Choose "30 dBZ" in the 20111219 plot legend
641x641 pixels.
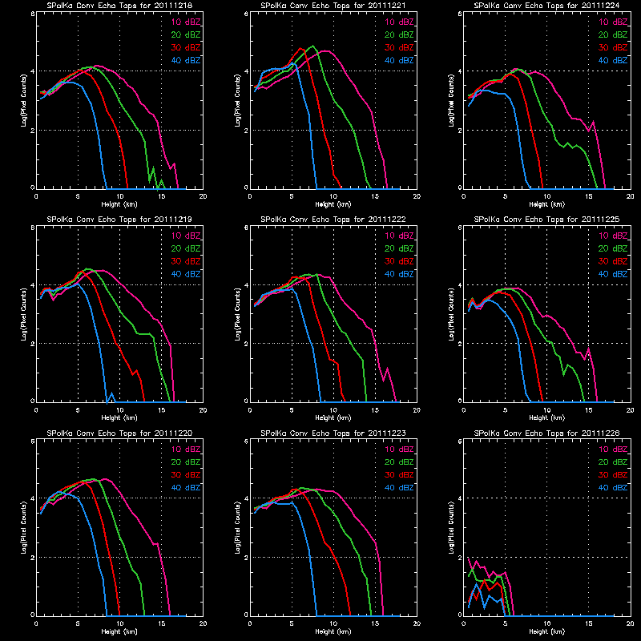tap(186, 262)
